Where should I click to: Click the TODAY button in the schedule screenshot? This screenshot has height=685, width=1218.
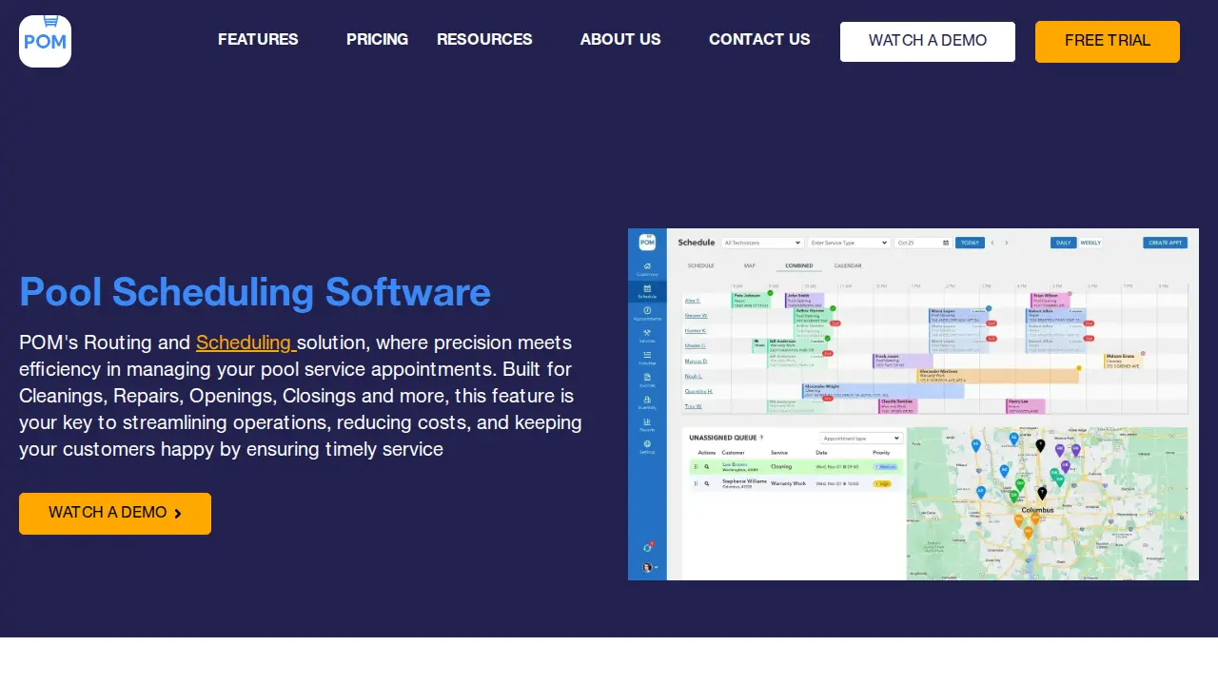[970, 243]
